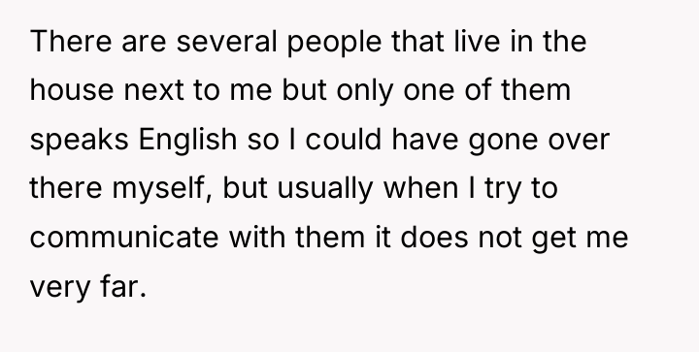Viewport: 699px width, 352px height.
Task: Click the word "does" on the fifth line
Action: 434,237
